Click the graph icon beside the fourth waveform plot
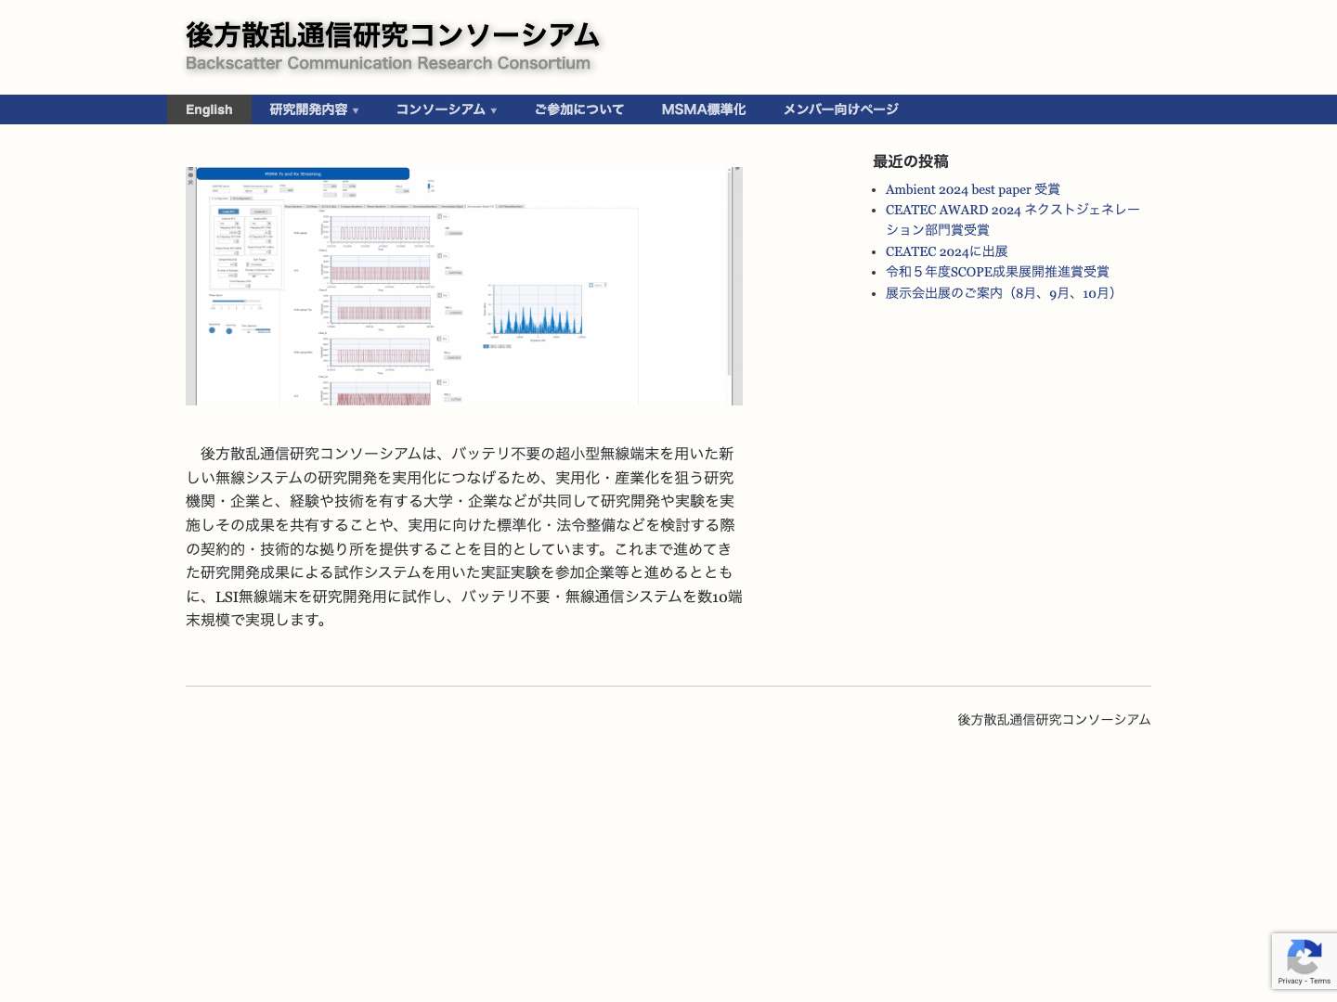The image size is (1337, 1002). [441, 337]
